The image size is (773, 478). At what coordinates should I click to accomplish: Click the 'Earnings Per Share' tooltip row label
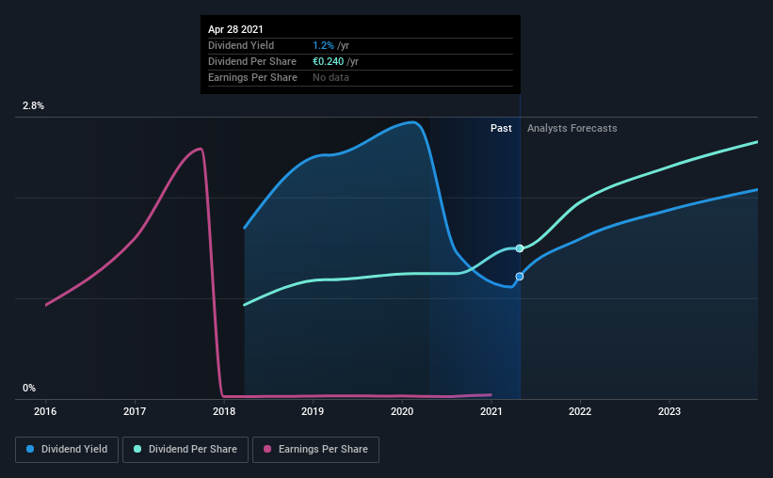tap(252, 77)
